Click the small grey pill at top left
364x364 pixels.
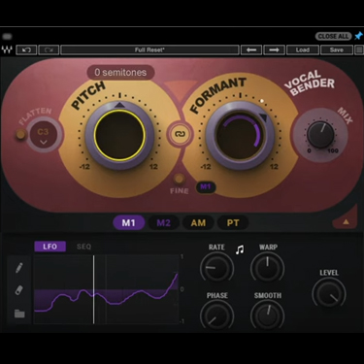(x=7, y=36)
